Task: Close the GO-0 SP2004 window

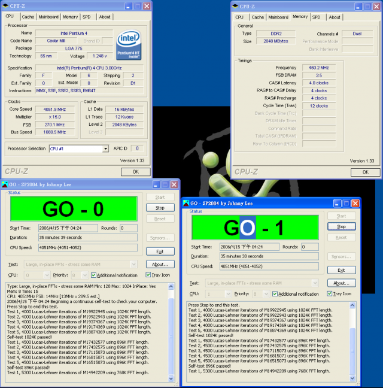Action: pos(174,184)
